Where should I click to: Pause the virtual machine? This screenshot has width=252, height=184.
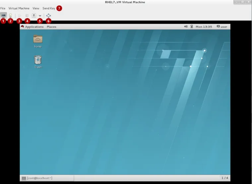[27, 16]
